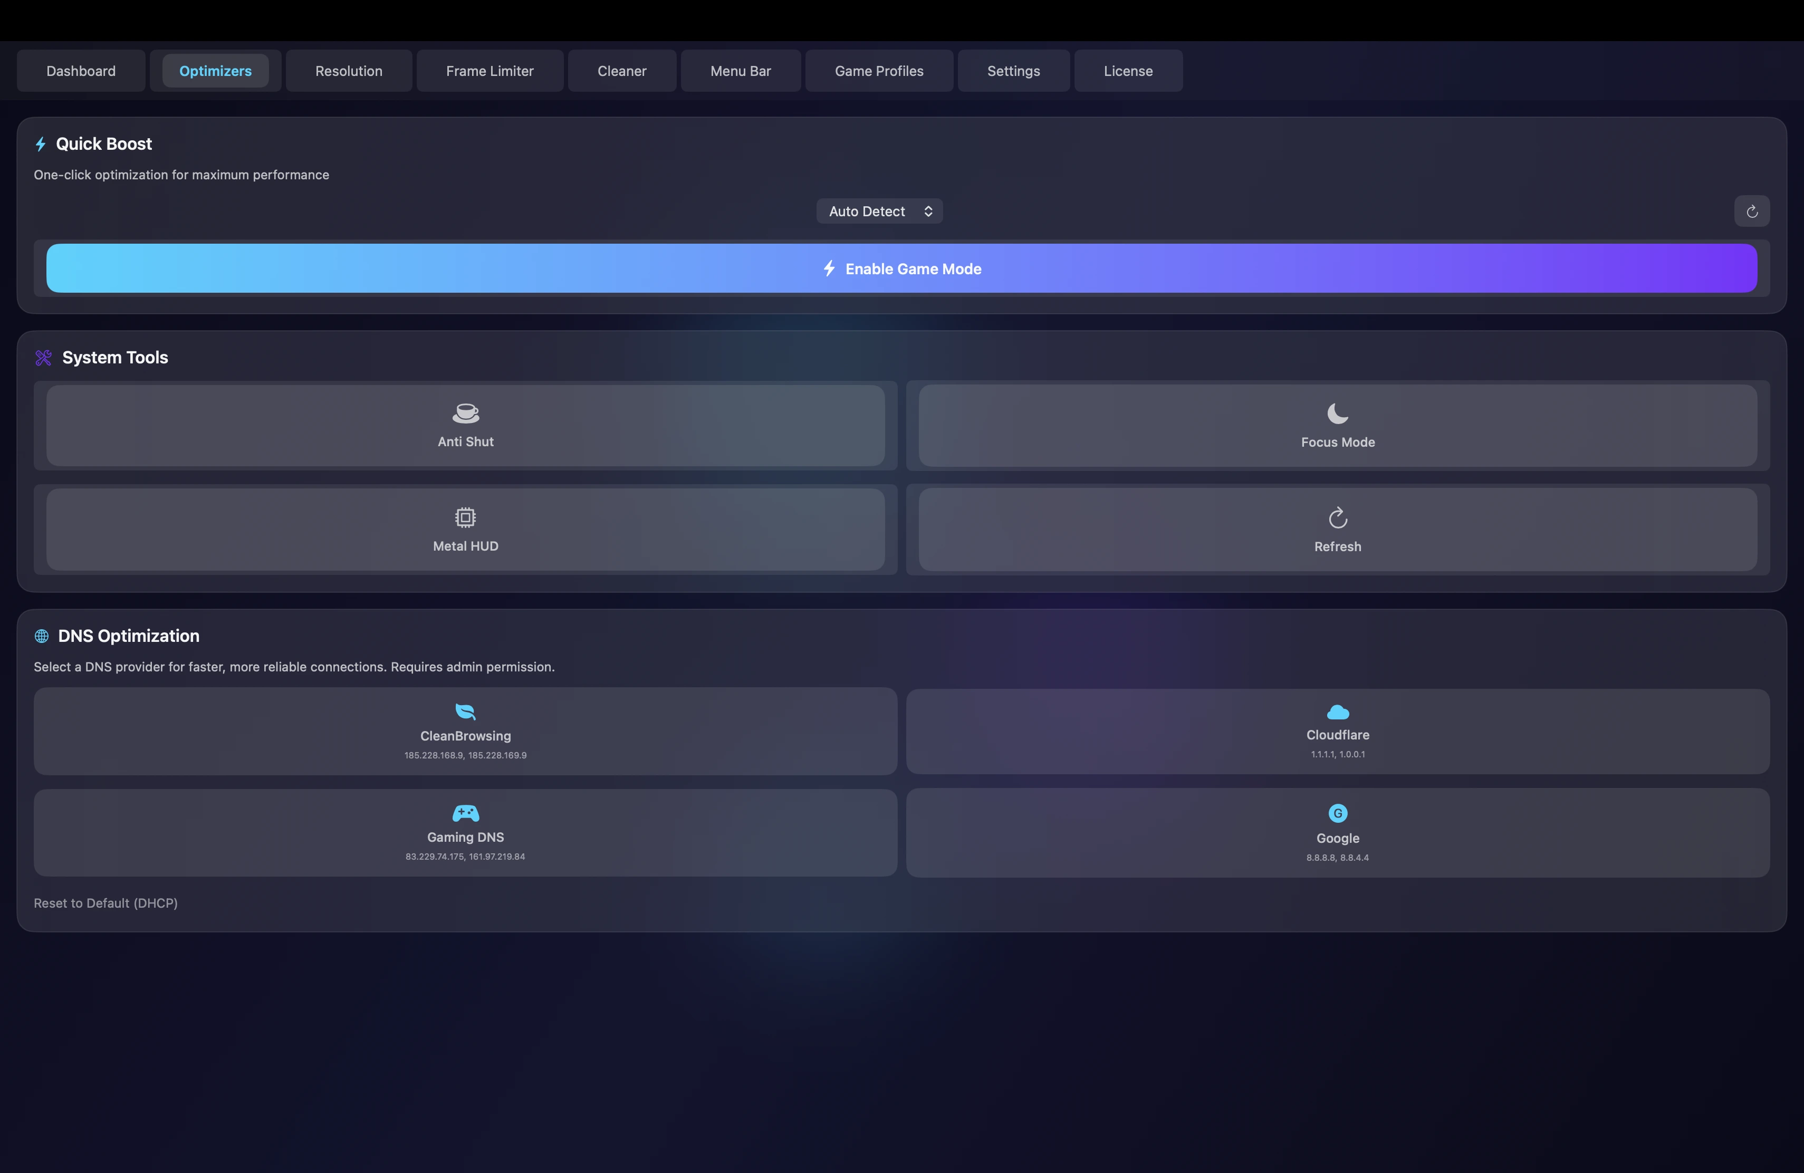Viewport: 1804px width, 1173px height.
Task: Open the Menu Bar tab
Action: click(741, 71)
